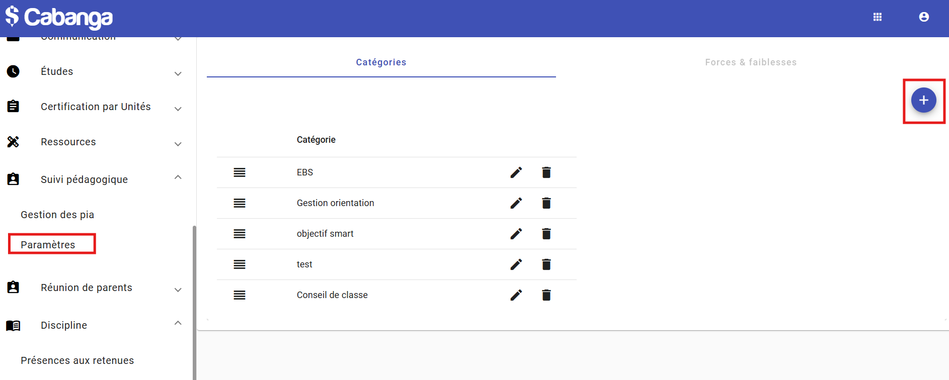Delete the test category
The image size is (949, 380).
click(546, 264)
